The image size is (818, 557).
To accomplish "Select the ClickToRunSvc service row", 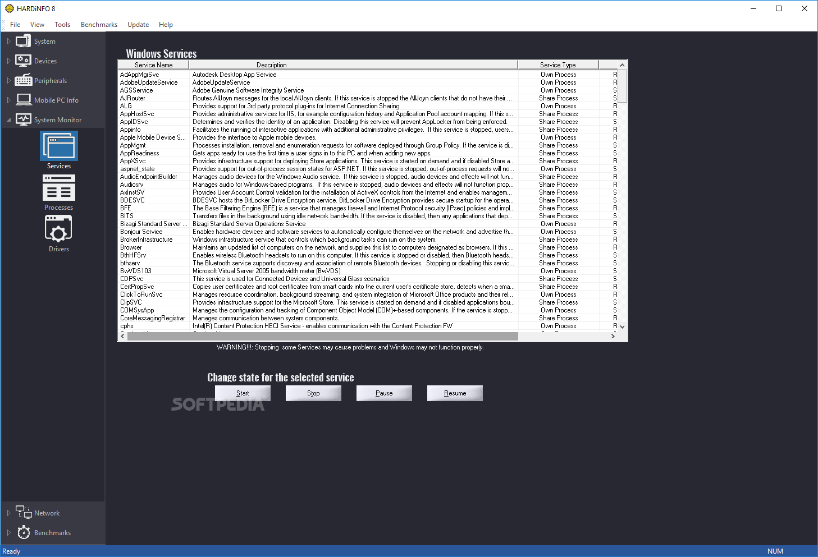I will [367, 294].
